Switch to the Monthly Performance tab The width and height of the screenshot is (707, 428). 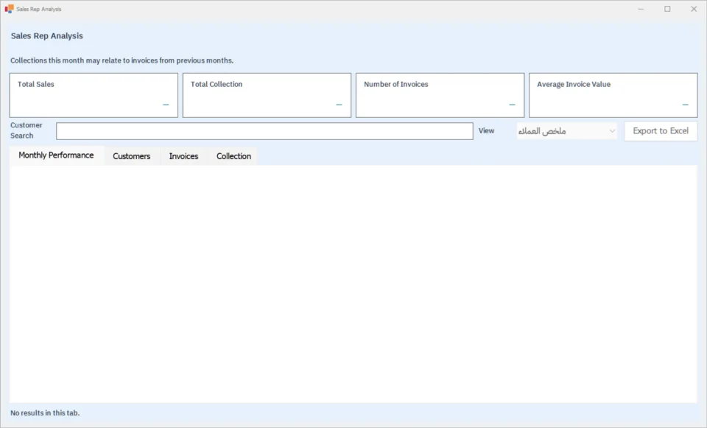pos(57,155)
